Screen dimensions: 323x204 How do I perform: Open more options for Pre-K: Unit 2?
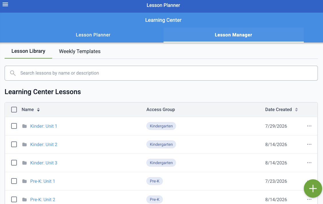tap(309, 199)
